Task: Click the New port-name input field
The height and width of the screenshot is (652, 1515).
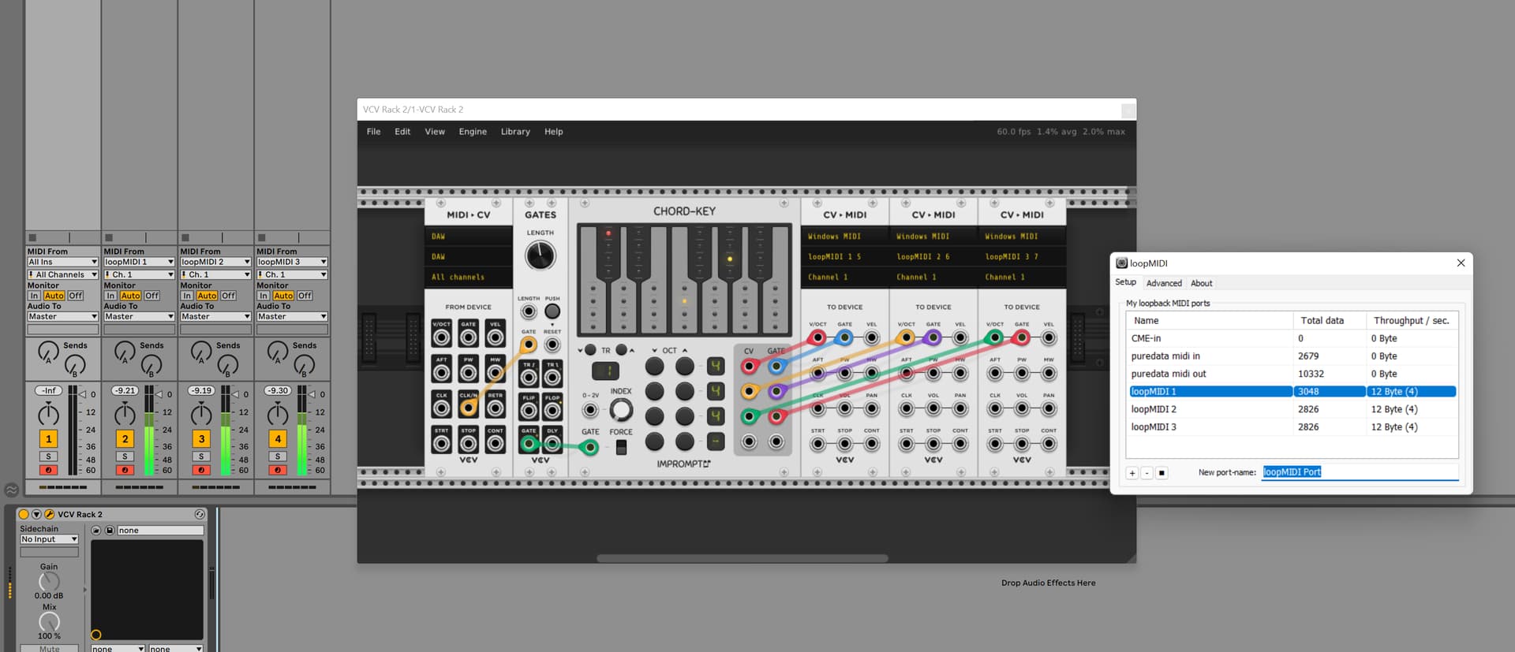Action: (x=1360, y=472)
